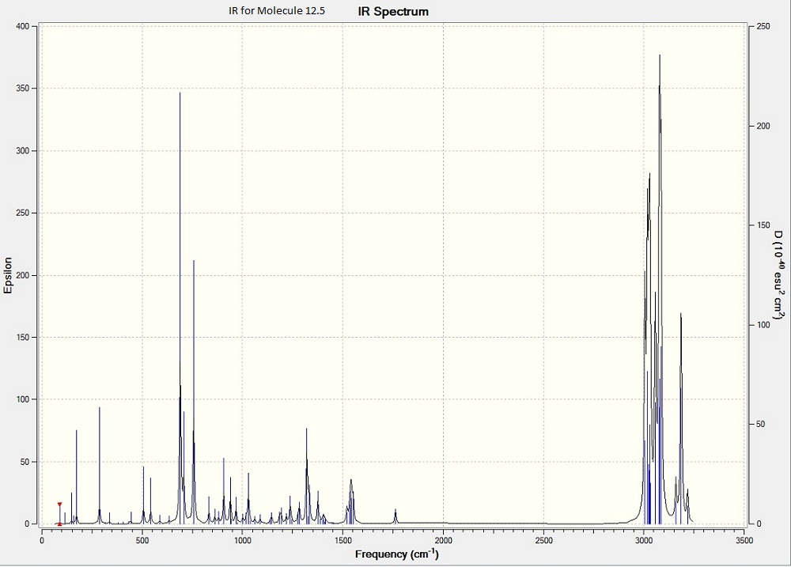Screen dimensions: 791x567
Task: Click the '2000' tick label on the frequency axis
Action: [x=444, y=540]
